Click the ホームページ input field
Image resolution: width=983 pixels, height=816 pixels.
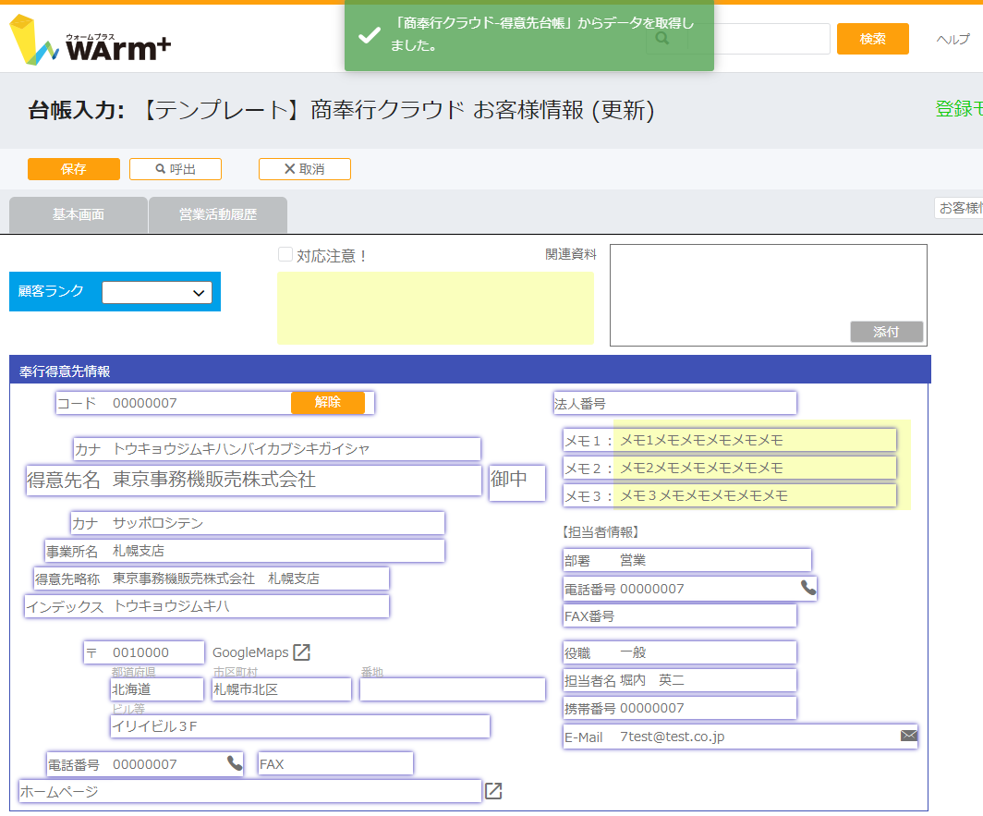(250, 791)
